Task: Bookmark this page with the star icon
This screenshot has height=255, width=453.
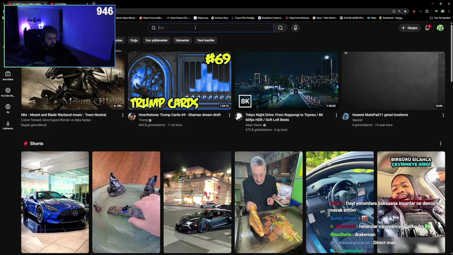Action: pos(405,11)
